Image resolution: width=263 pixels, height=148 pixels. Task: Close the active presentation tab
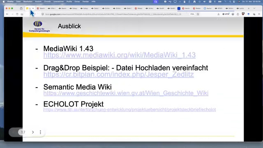pyautogui.click(x=33, y=8)
